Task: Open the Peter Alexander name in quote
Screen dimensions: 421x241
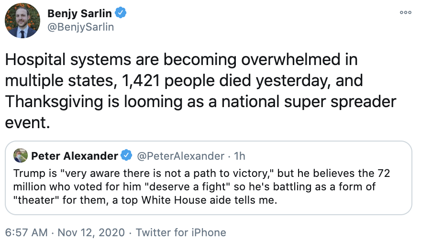Action: 74,156
